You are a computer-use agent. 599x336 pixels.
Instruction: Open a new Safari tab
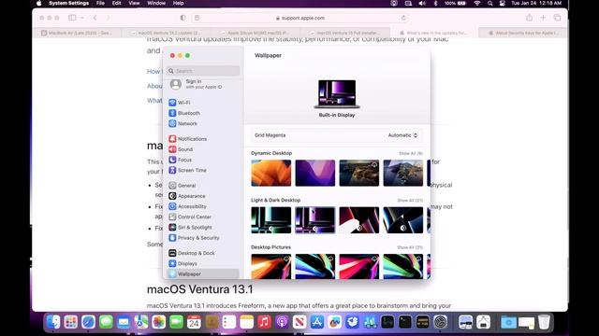click(x=543, y=18)
